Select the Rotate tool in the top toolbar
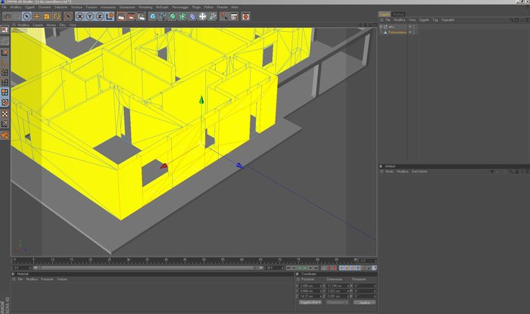 [57, 16]
